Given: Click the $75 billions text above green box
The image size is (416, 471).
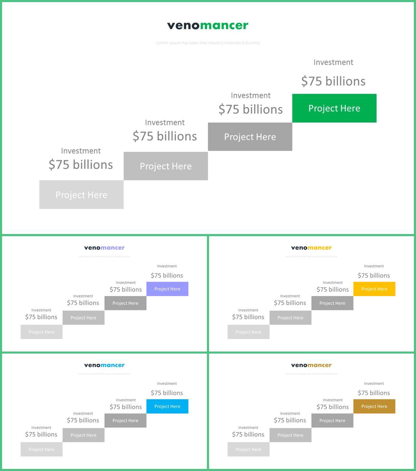Looking at the screenshot, I should [x=333, y=81].
